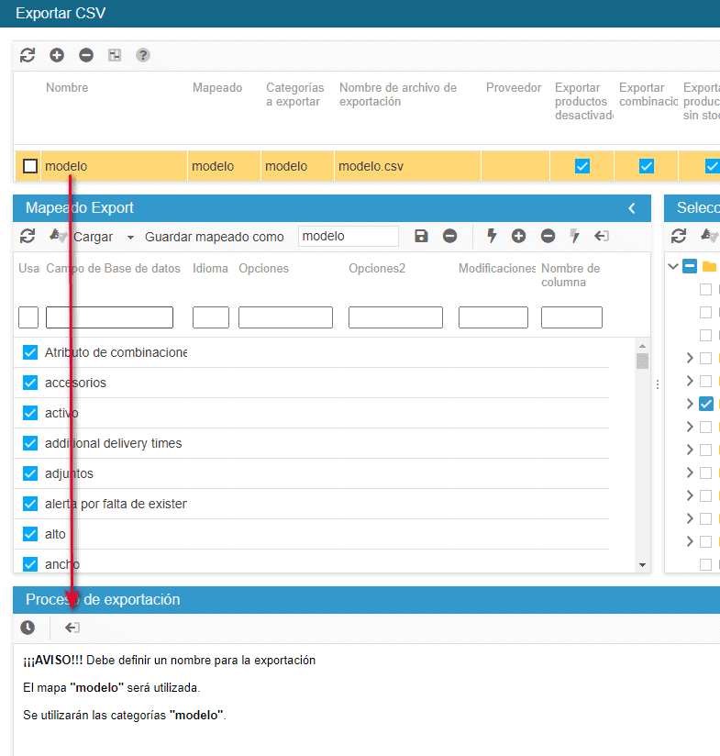Sort by the Nombre column header
Image resolution: width=720 pixels, height=756 pixels.
(x=67, y=88)
